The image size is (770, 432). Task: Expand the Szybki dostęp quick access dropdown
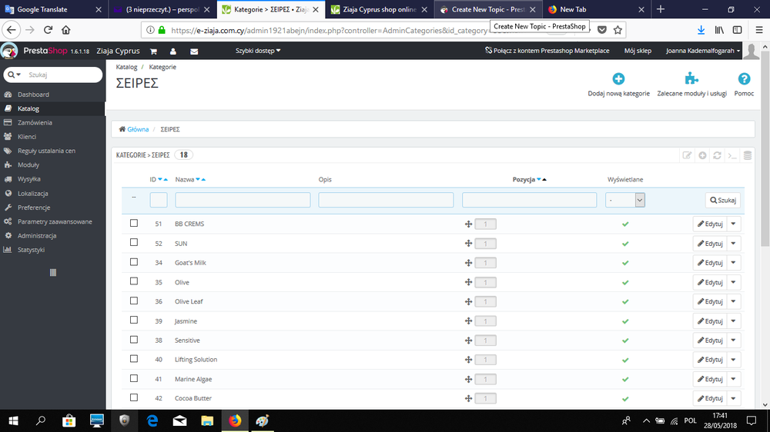click(258, 51)
